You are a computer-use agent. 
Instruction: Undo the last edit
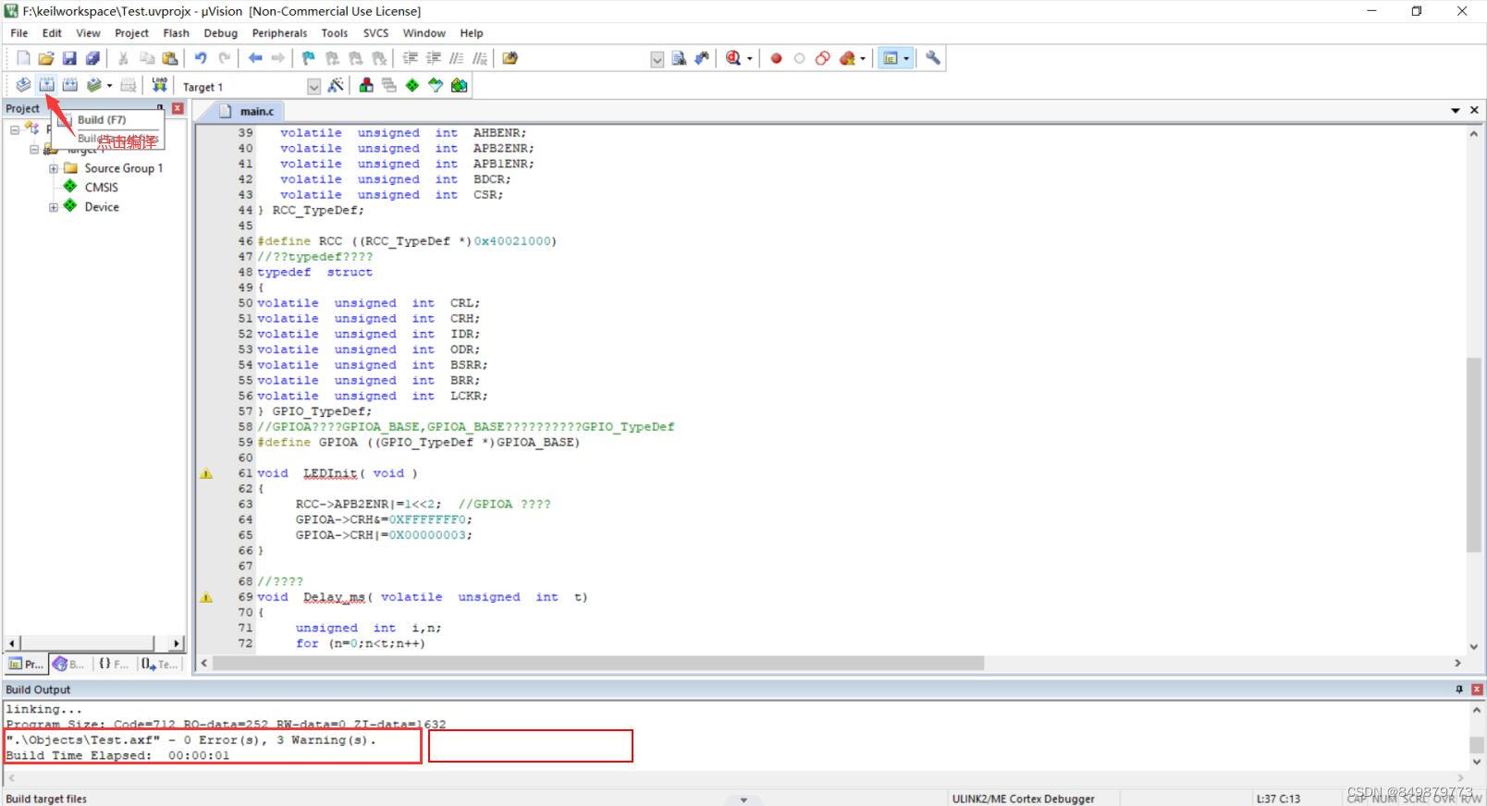(x=201, y=58)
